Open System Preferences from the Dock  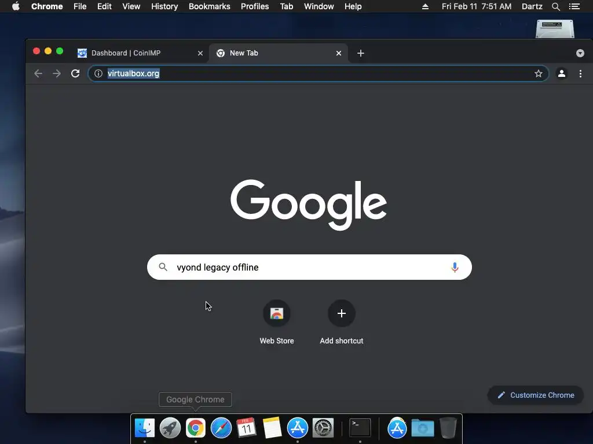[x=323, y=428]
